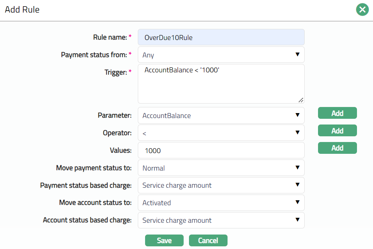Cancel adding the rule
The image size is (373, 249).
pos(208,241)
